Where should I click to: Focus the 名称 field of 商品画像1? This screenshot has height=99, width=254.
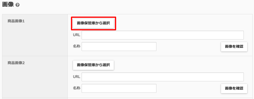tap(119, 47)
